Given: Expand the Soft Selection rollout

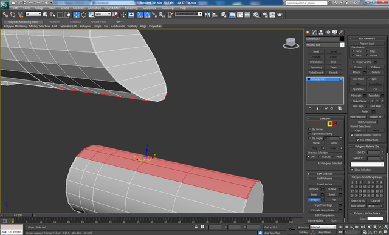Looking at the screenshot, I should pos(325,174).
